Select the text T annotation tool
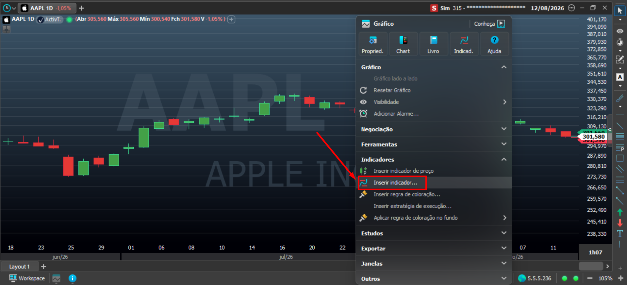 (x=620, y=233)
